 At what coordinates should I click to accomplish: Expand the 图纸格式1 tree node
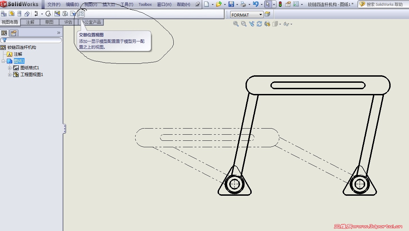[10, 68]
